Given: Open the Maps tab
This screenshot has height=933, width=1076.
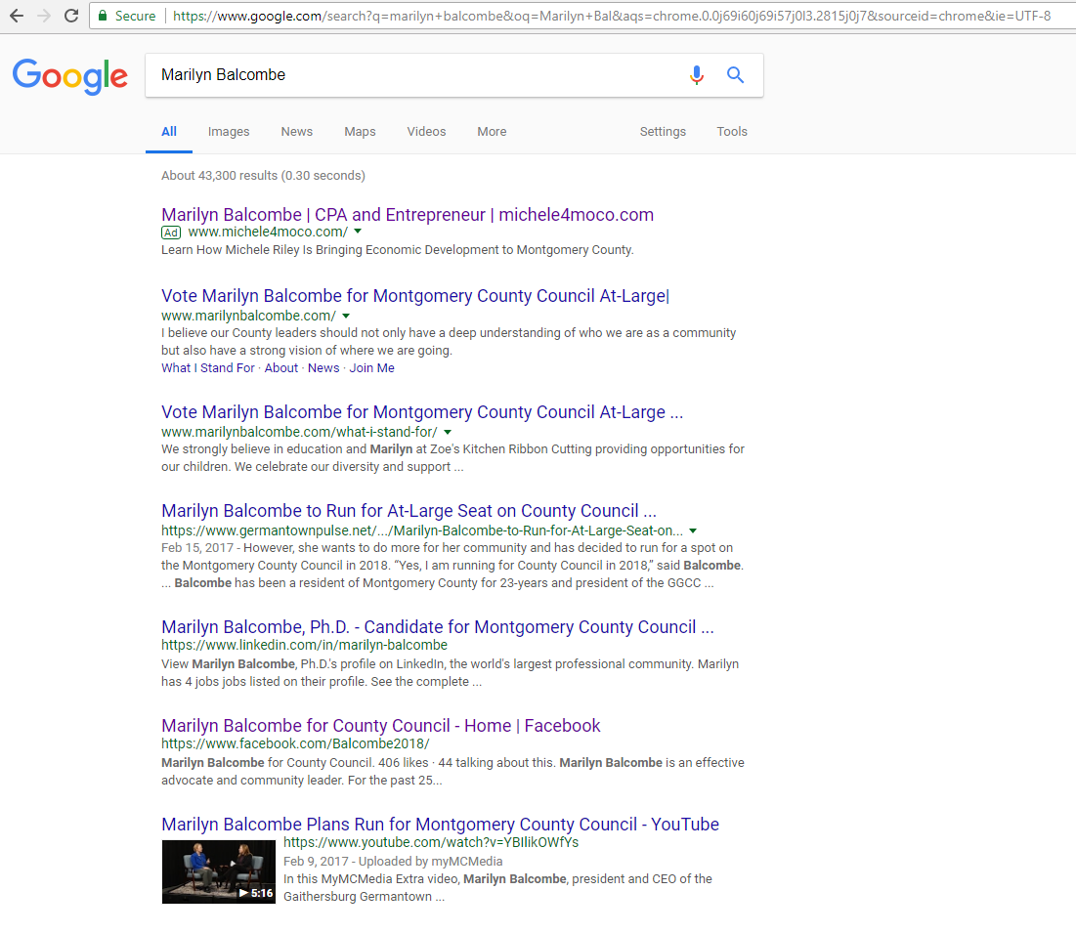Looking at the screenshot, I should coord(360,132).
